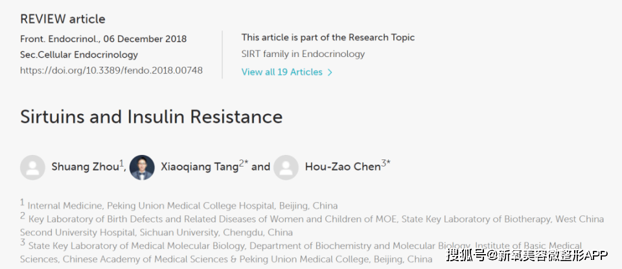Click the DOI link 10.3389/fendo.2018.00748
622x269 pixels.
tap(111, 71)
